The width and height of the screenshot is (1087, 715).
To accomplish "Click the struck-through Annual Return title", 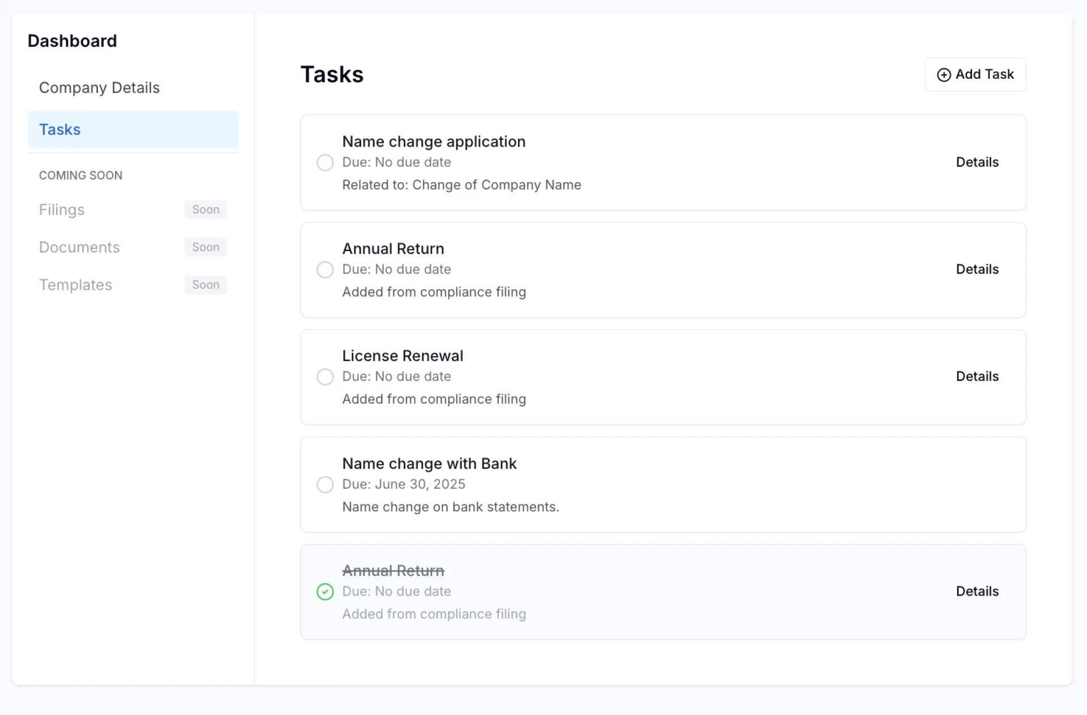I will tap(393, 571).
